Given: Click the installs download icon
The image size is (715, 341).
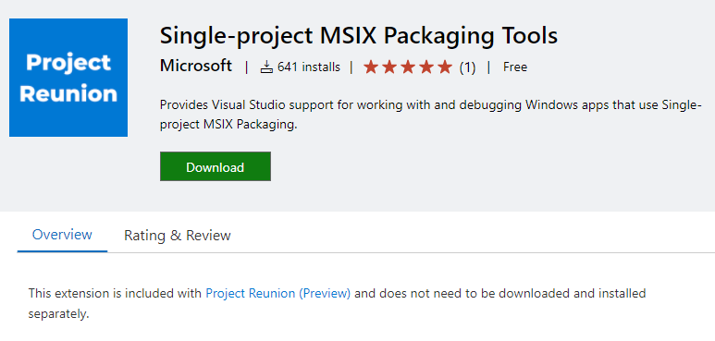Looking at the screenshot, I should click(x=266, y=67).
